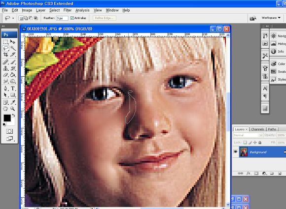Open the Image menu
The width and height of the screenshot is (286, 209).
coord(27,10)
